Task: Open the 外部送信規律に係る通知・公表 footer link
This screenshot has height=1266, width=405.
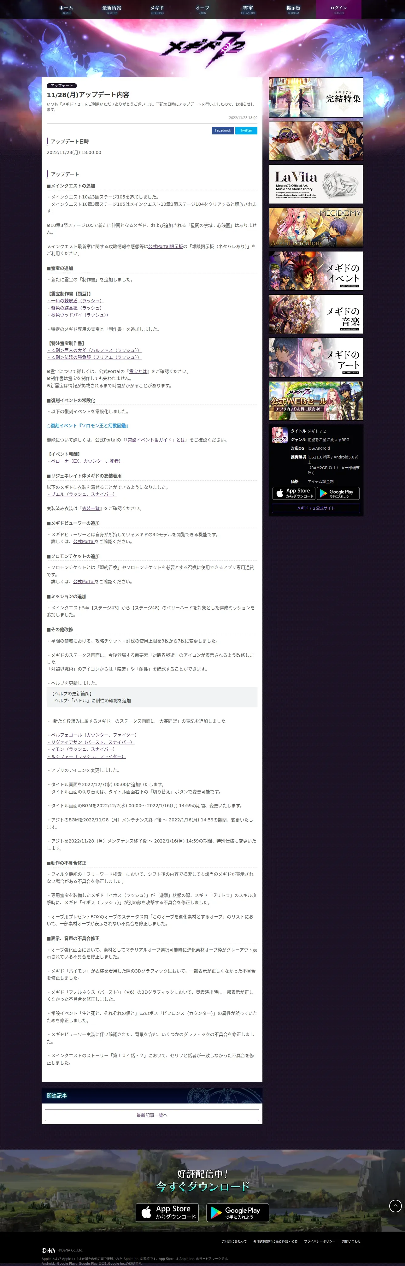Action: 275,1241
